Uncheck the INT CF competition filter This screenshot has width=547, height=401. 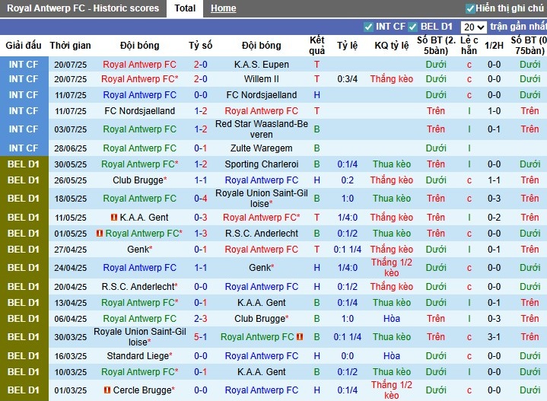coord(368,27)
